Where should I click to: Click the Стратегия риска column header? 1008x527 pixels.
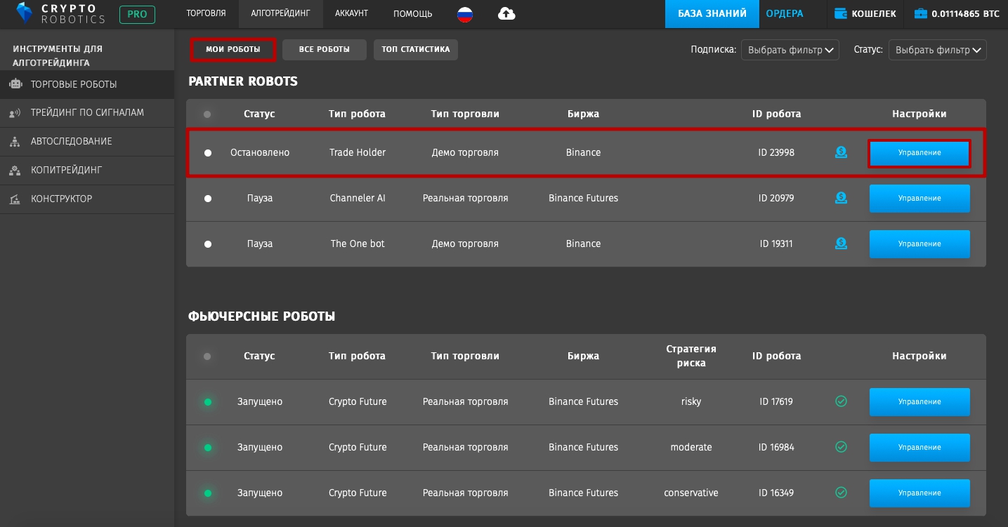691,356
